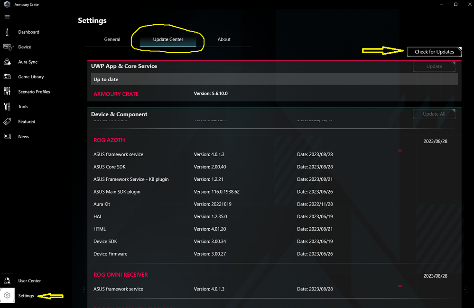Click the Tools wrench icon

pyautogui.click(x=7, y=106)
